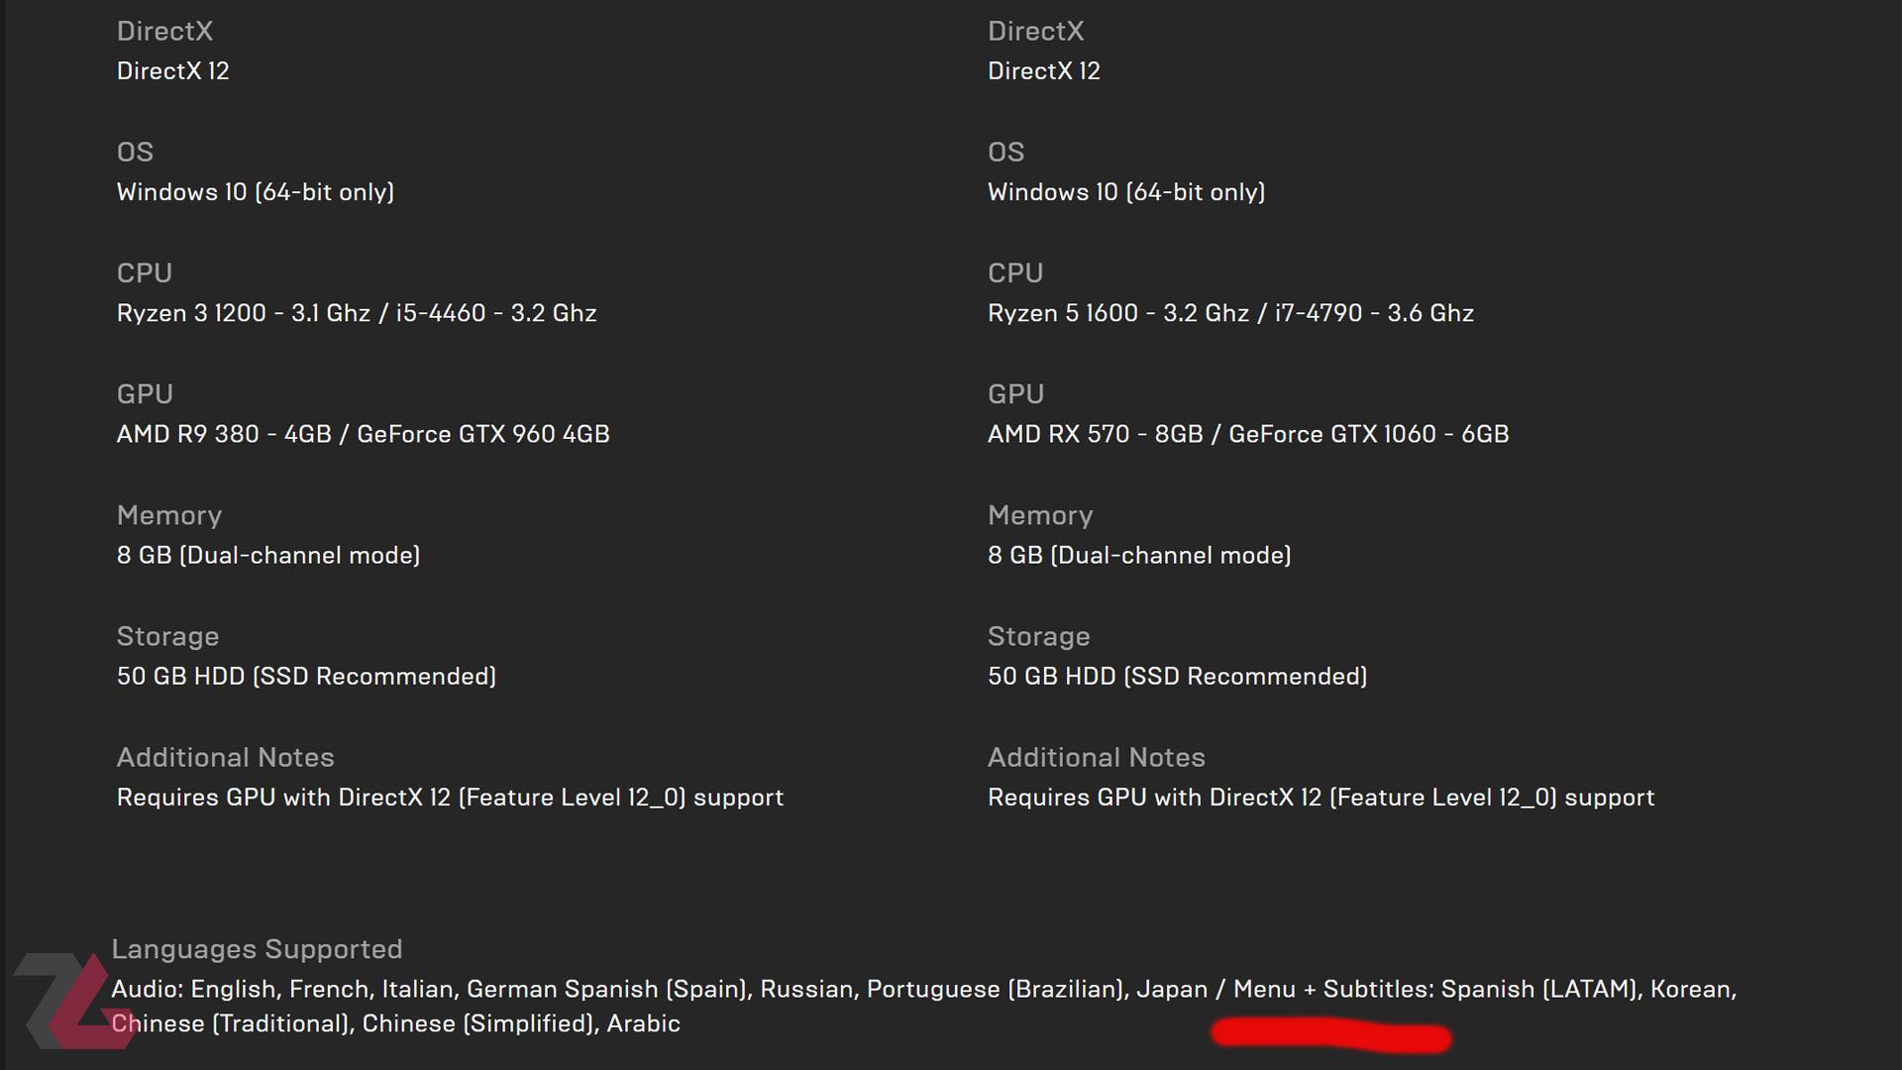Click the Ryzen 3 1200 CPU requirement
The height and width of the screenshot is (1070, 1902).
(357, 313)
